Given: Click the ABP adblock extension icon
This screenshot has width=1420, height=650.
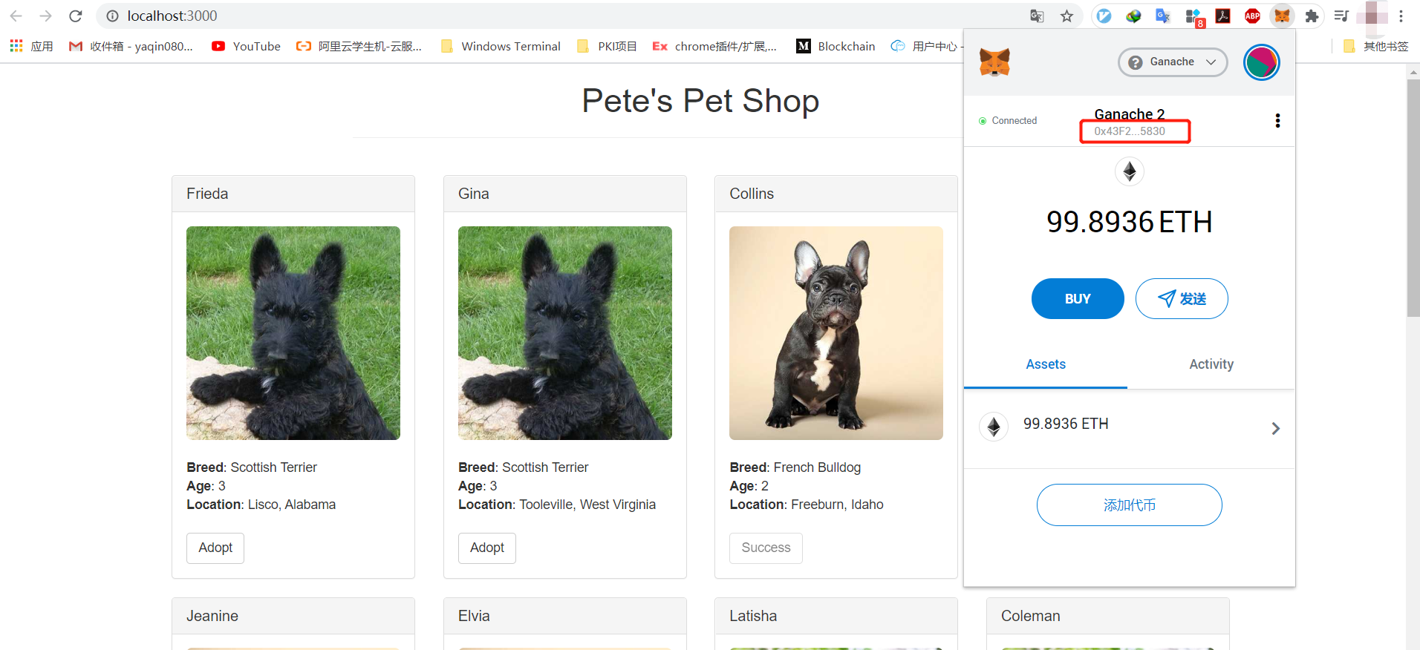Looking at the screenshot, I should coord(1252,16).
